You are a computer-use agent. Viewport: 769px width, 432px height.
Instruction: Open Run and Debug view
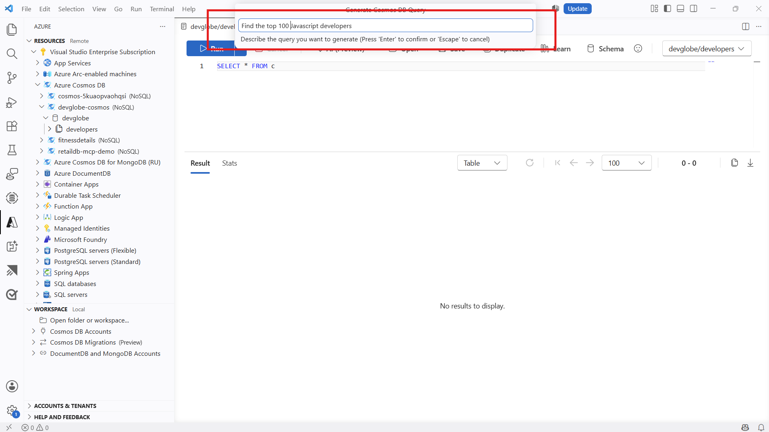coord(12,102)
